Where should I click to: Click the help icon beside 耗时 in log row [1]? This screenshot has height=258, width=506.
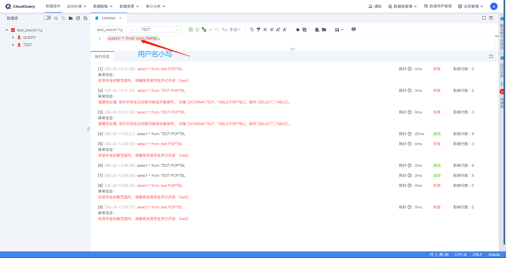point(410,69)
